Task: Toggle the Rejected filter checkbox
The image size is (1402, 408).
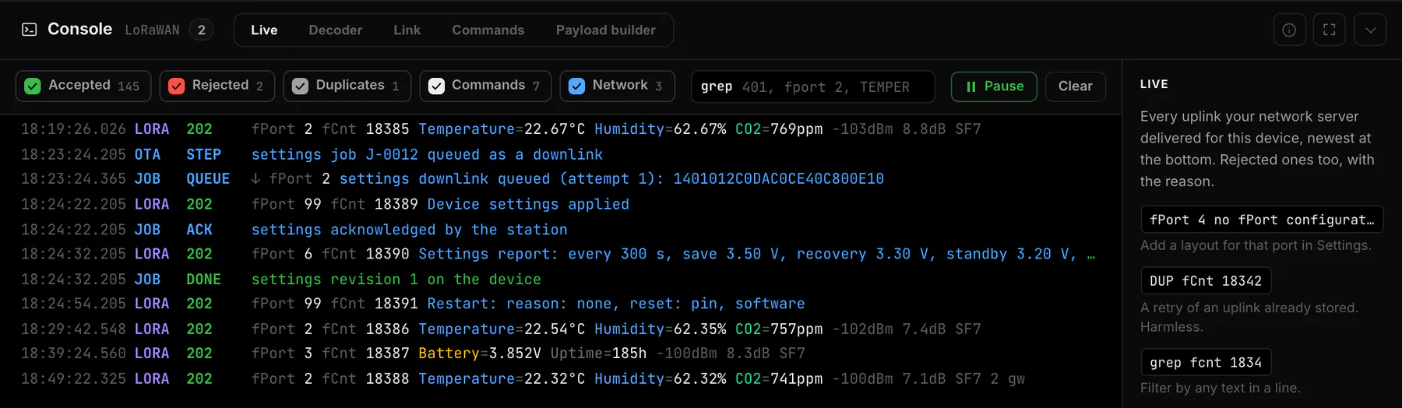Action: 177,86
